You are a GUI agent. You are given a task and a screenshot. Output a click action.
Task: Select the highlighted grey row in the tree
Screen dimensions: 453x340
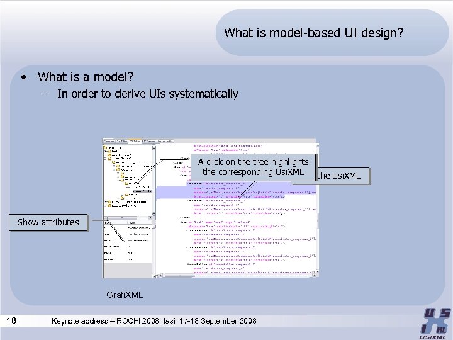coord(143,191)
